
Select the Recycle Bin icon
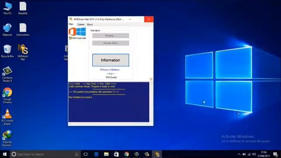(x=7, y=51)
